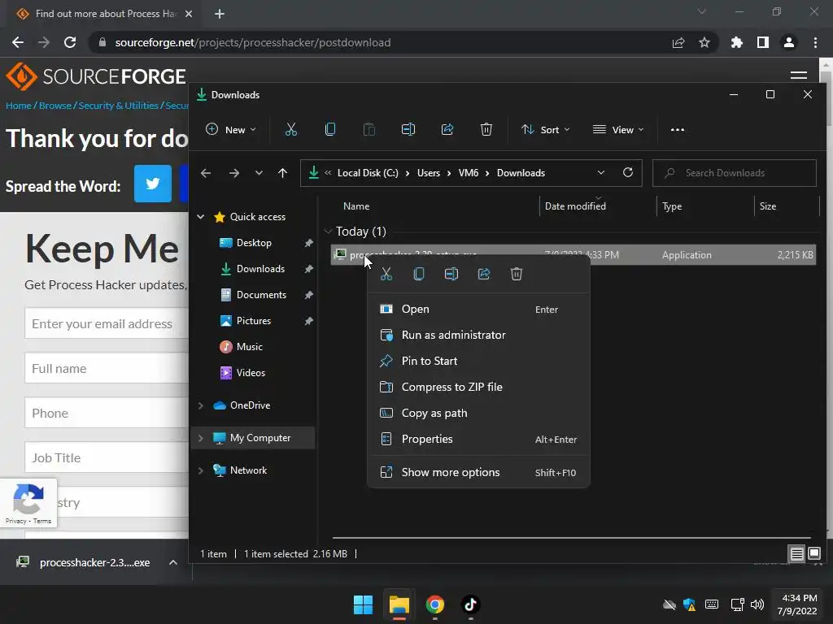Click the Cut icon in Explorer toolbar

290,129
